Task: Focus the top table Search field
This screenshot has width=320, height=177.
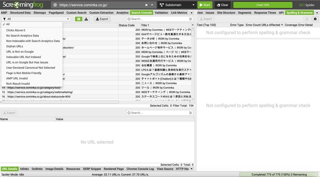Action: click(x=160, y=19)
